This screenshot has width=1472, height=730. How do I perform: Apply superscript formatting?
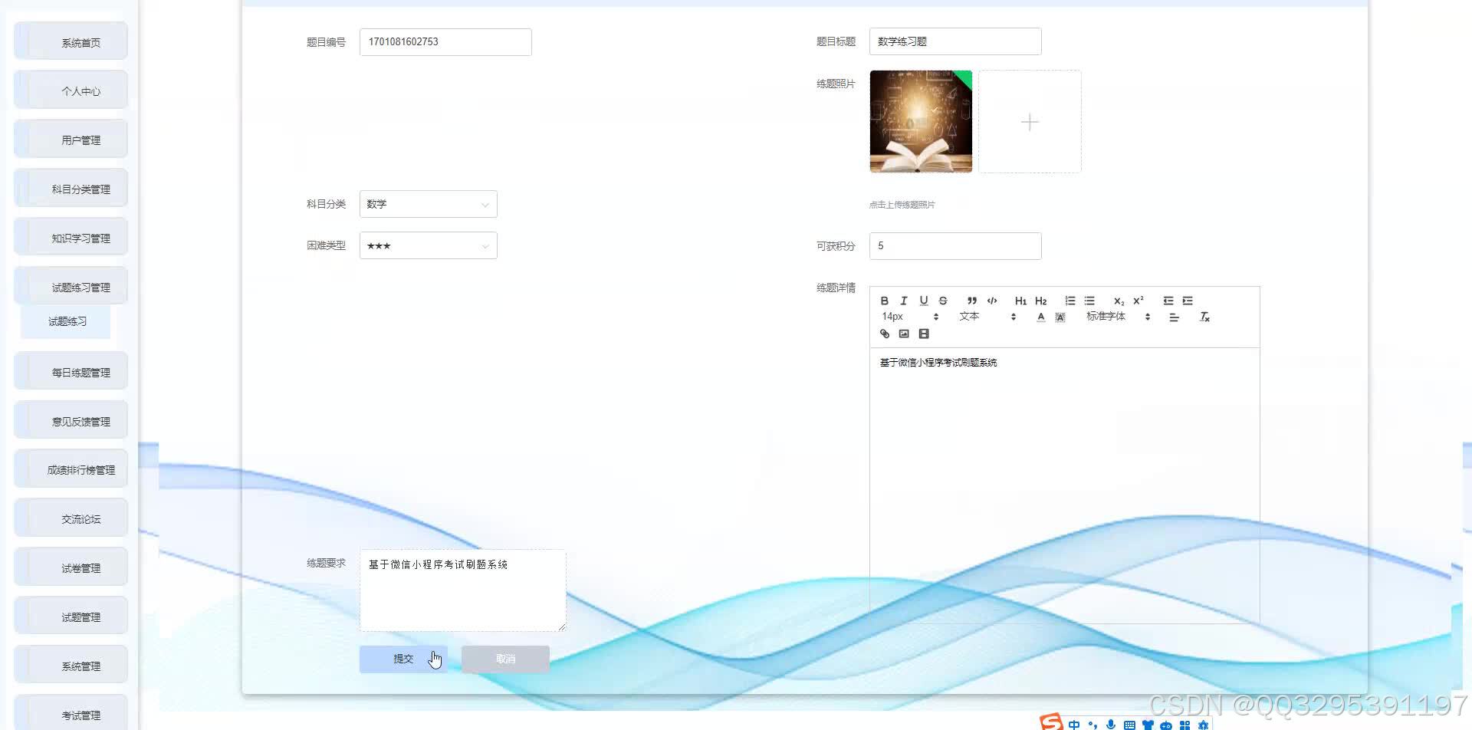[x=1138, y=301]
